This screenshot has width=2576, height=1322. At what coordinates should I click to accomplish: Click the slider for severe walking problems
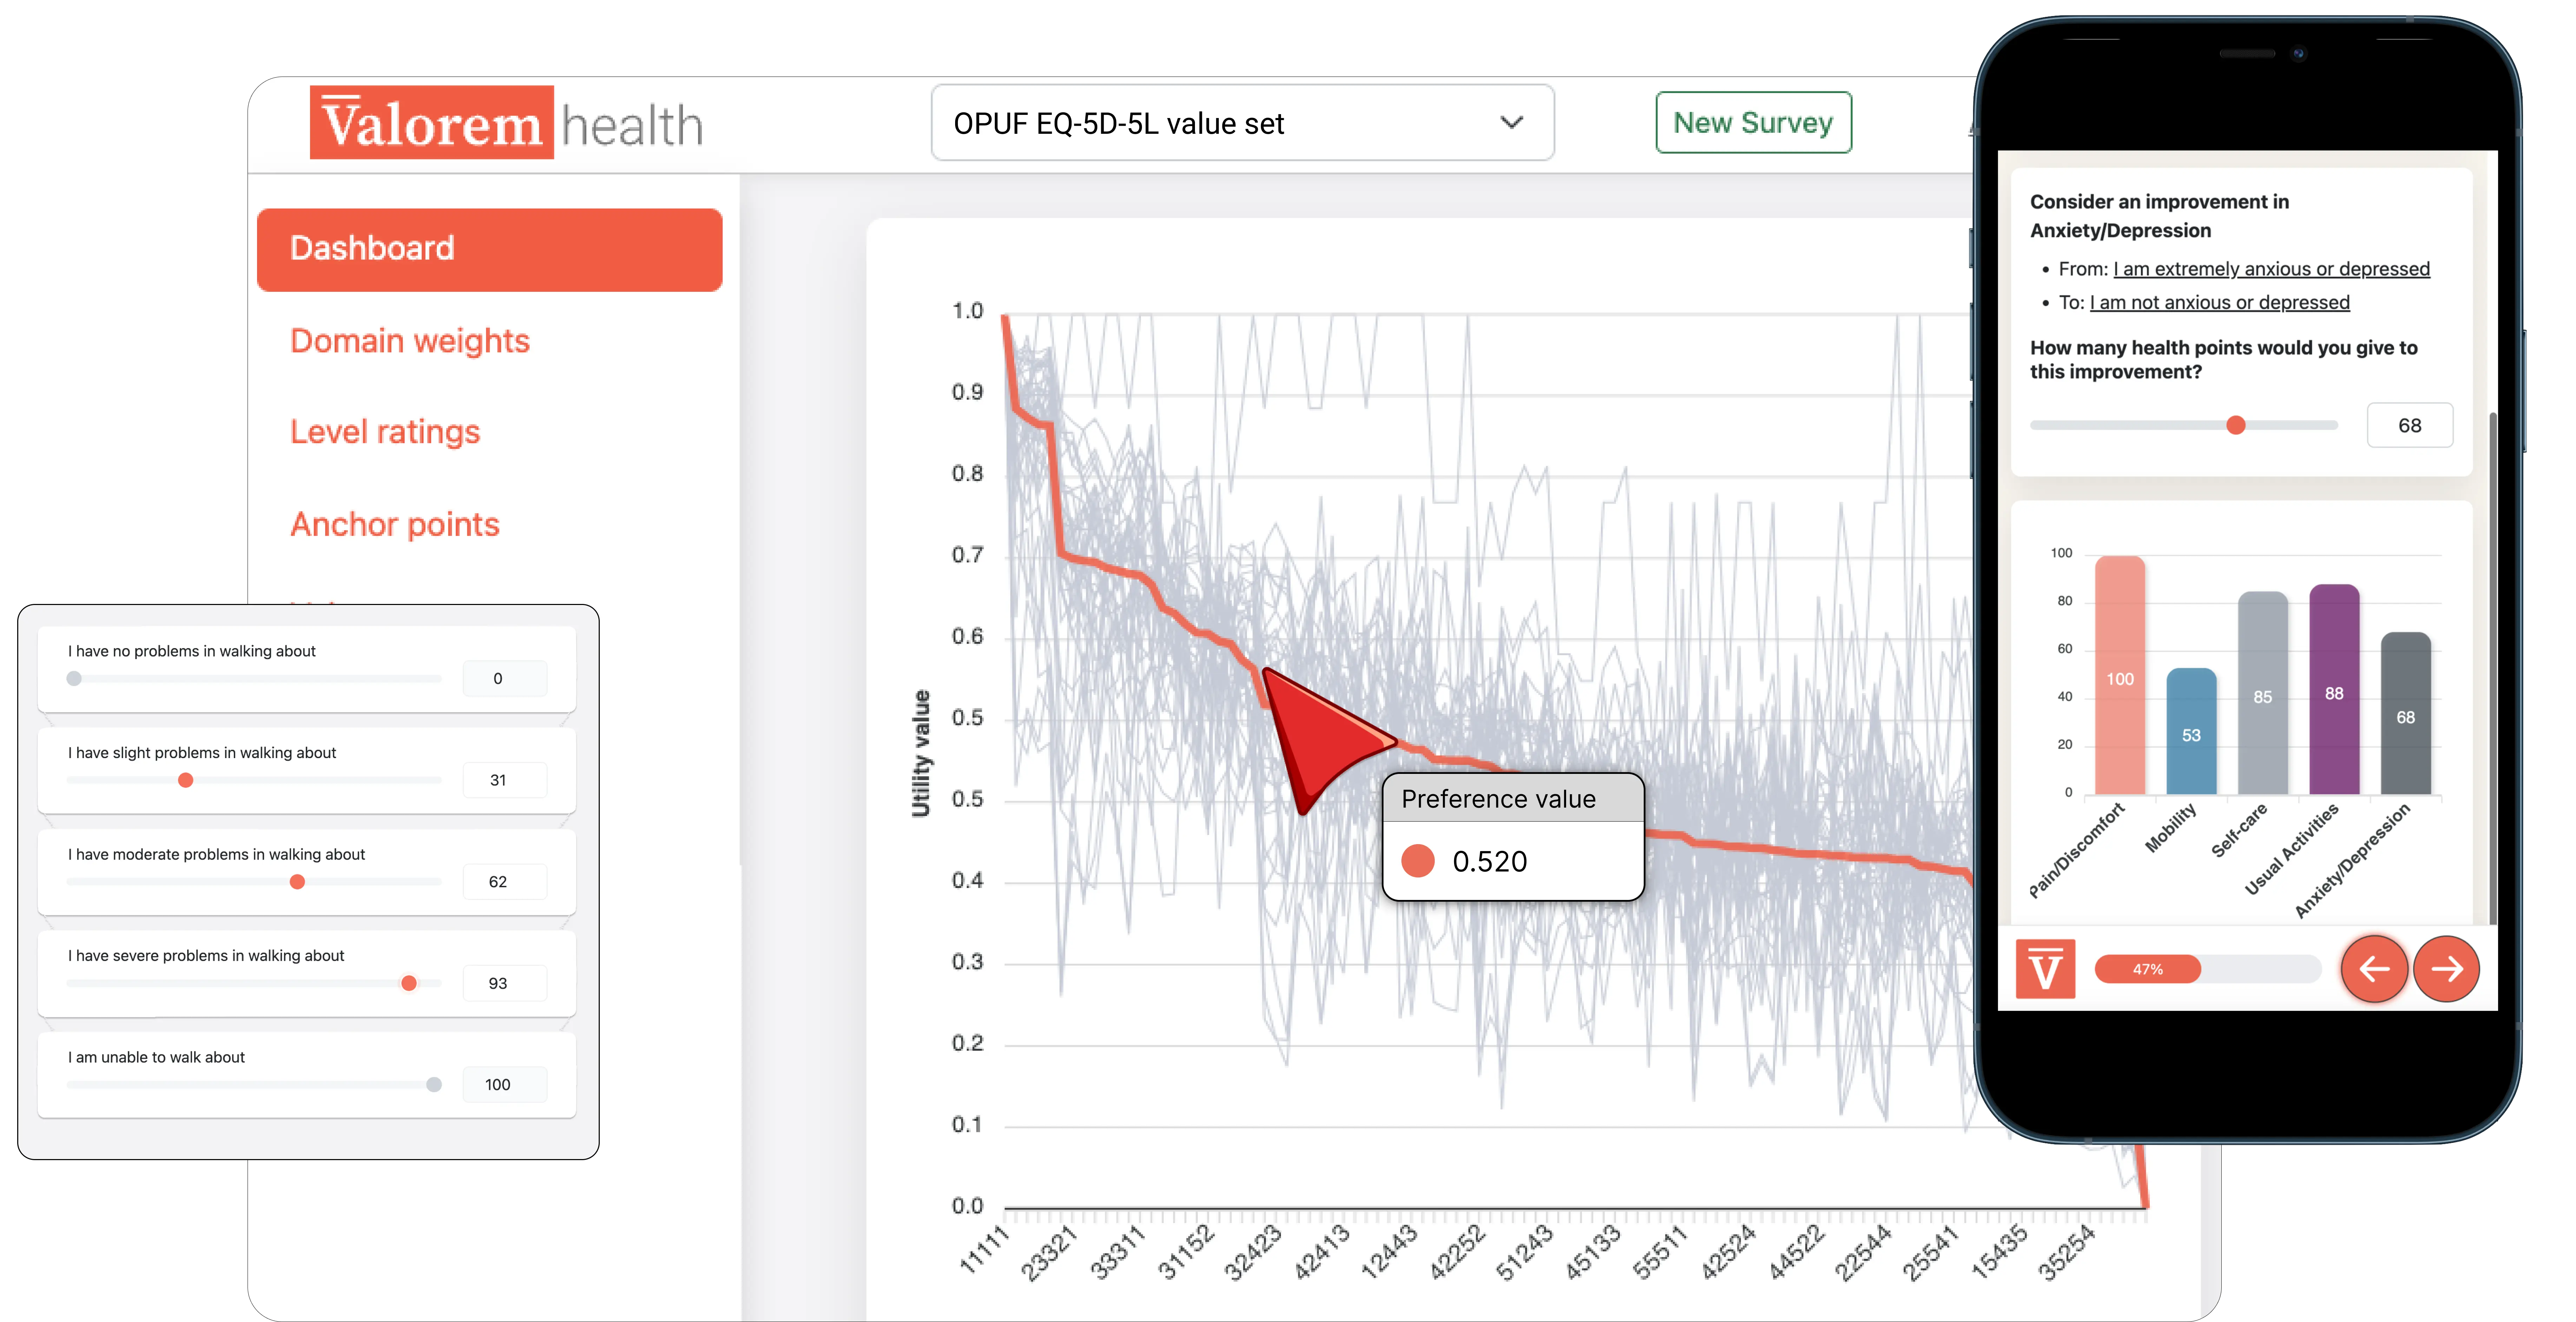coord(408,983)
